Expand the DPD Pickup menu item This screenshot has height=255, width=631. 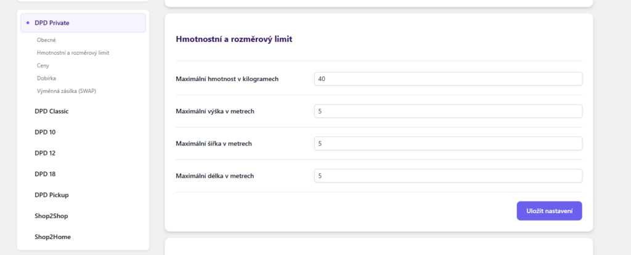(x=51, y=195)
